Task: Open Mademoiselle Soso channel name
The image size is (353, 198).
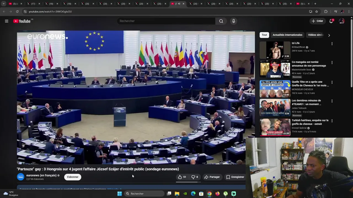Action: coord(302,70)
